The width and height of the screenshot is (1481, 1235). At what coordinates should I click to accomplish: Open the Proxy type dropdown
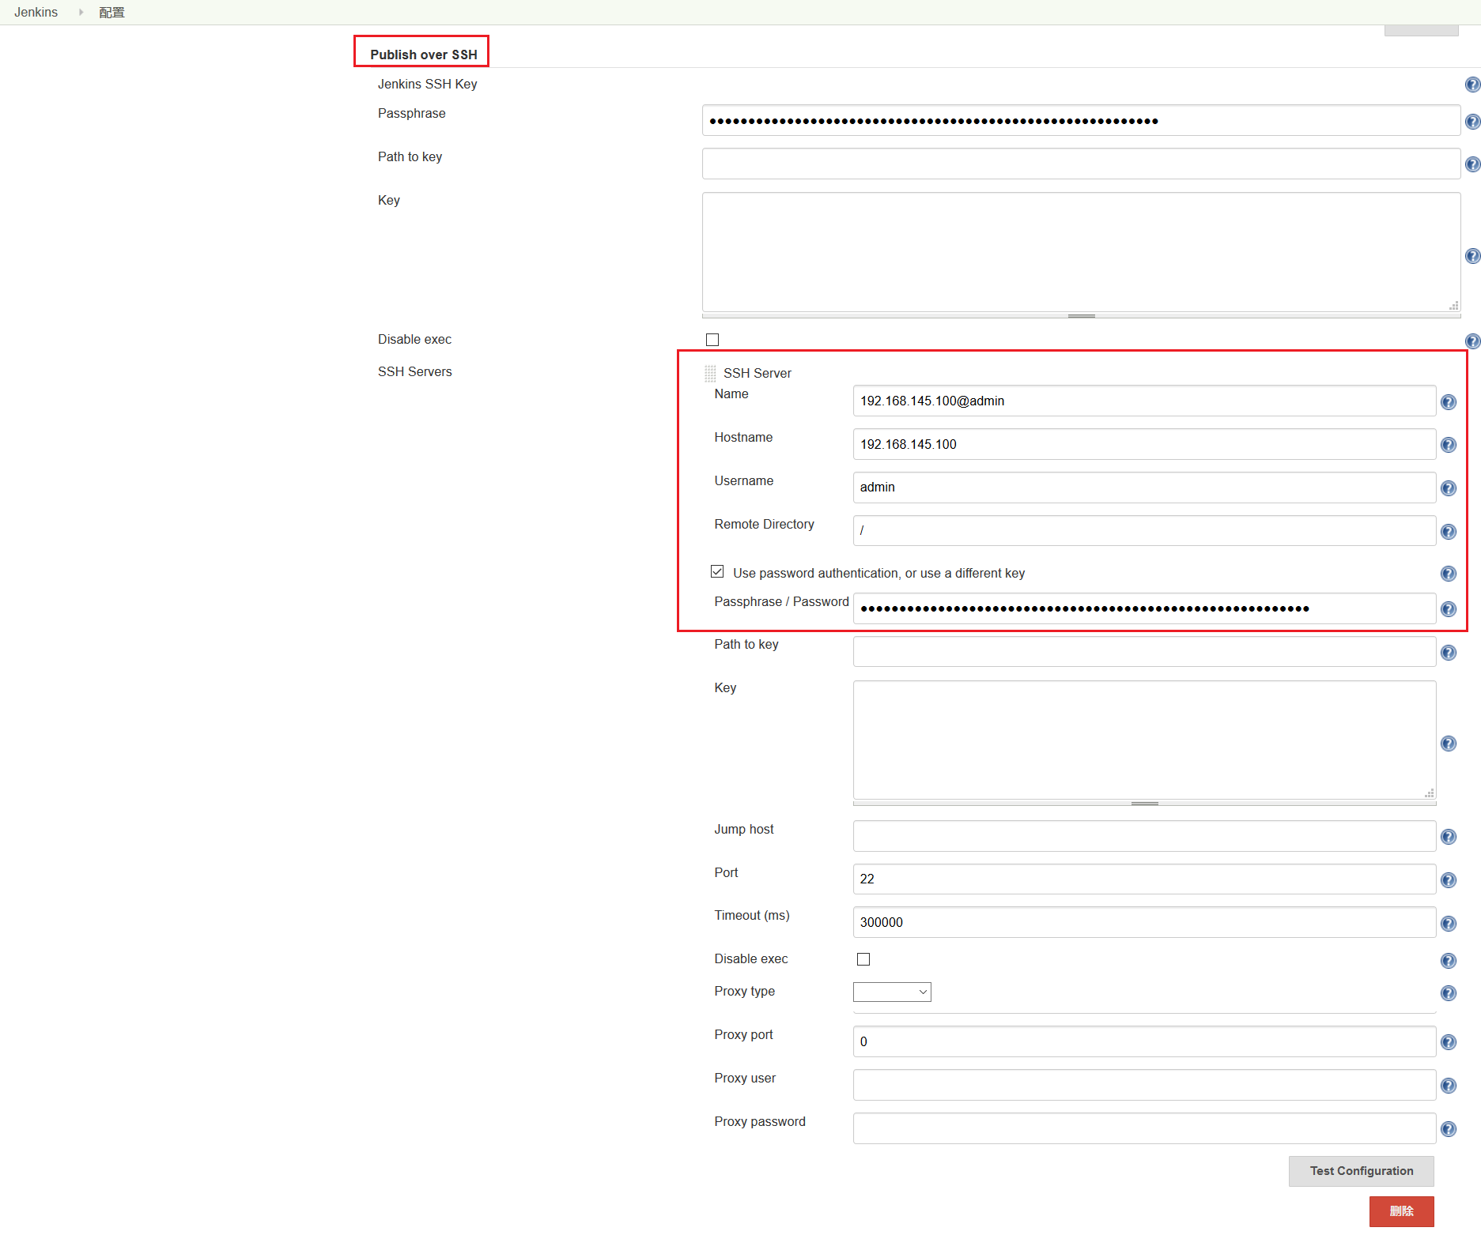(x=892, y=992)
